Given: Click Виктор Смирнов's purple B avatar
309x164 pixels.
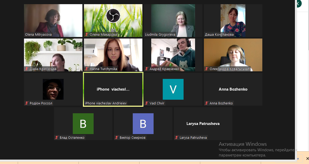Looking at the screenshot, I should [143, 124].
